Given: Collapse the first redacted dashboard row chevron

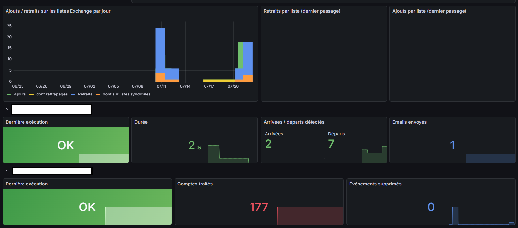Looking at the screenshot, I should pos(7,109).
